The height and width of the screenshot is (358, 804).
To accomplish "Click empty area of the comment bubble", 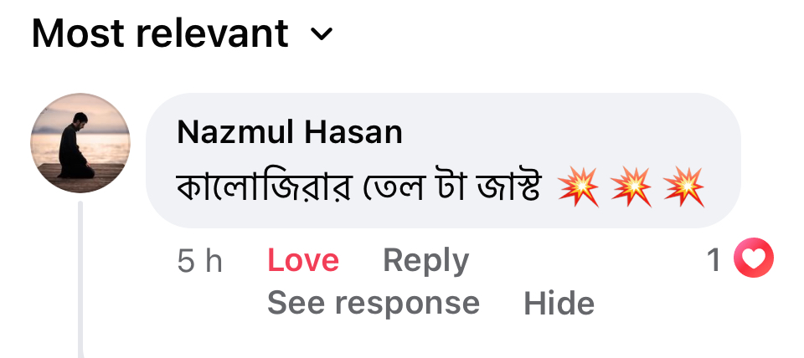I will coord(569,134).
